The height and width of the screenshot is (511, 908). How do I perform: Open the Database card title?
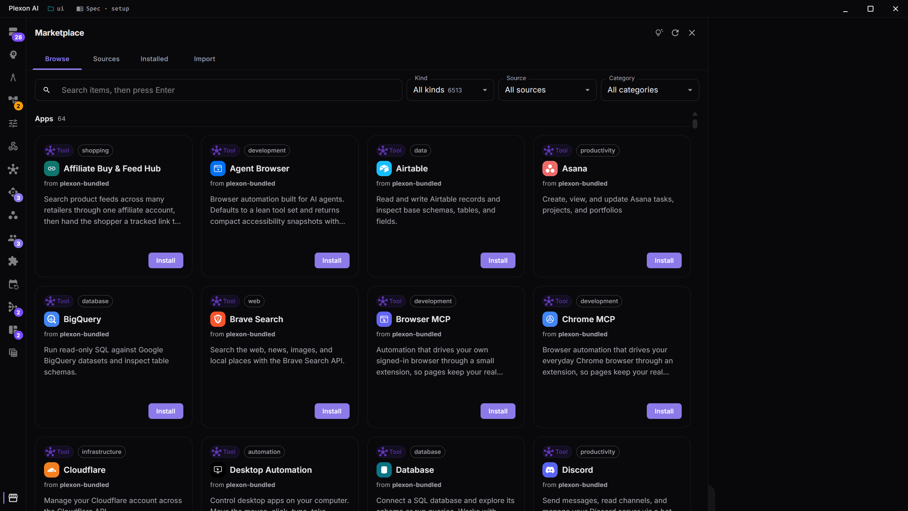415,470
